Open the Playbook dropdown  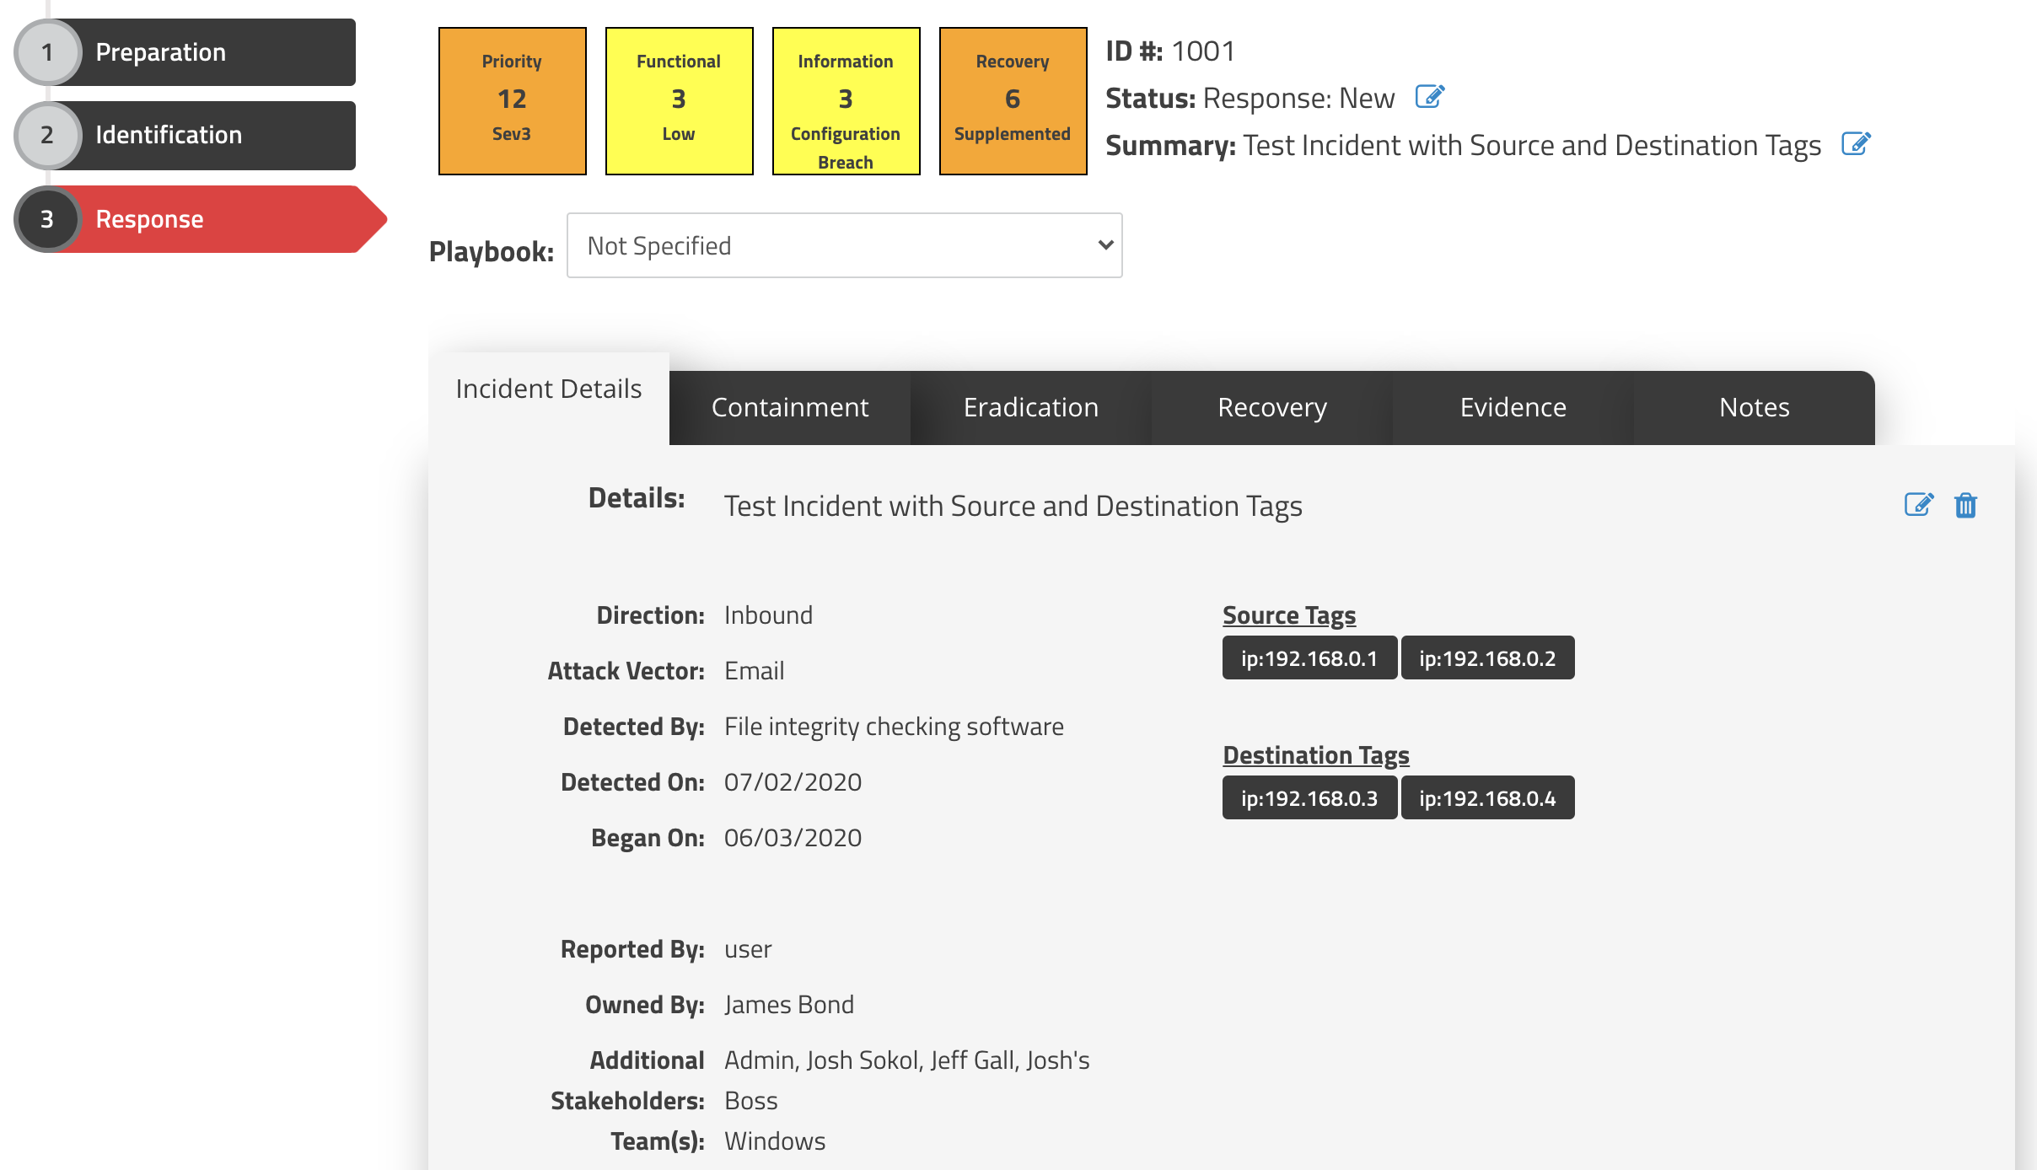pyautogui.click(x=843, y=245)
